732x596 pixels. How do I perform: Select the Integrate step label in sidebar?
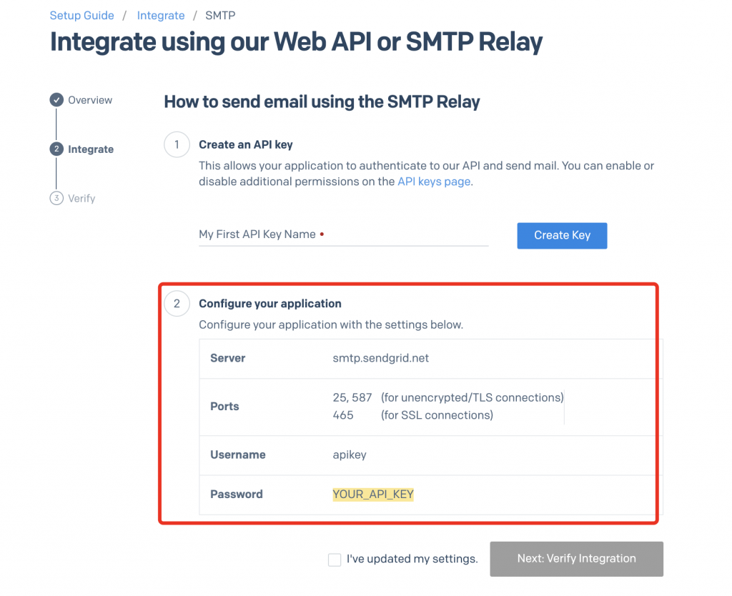[91, 149]
